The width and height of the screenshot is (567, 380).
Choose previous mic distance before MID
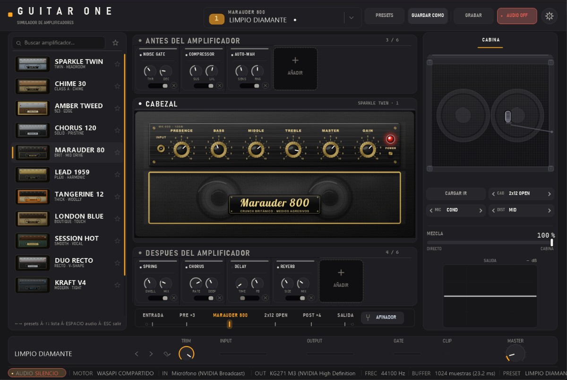click(x=493, y=210)
